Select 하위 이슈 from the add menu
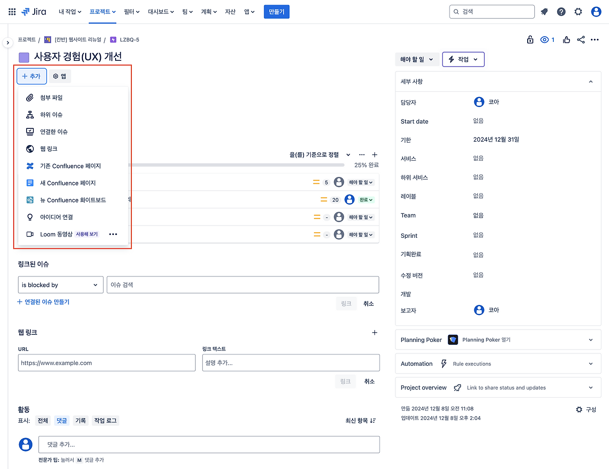The height and width of the screenshot is (469, 609). pyautogui.click(x=51, y=115)
